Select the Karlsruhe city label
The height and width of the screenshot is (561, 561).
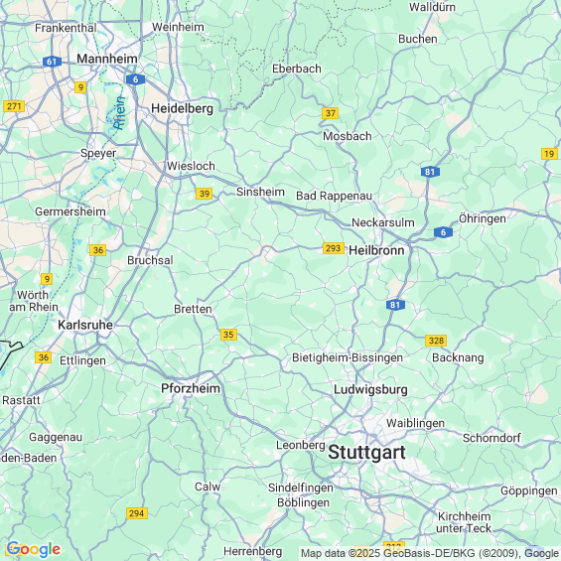coord(85,325)
